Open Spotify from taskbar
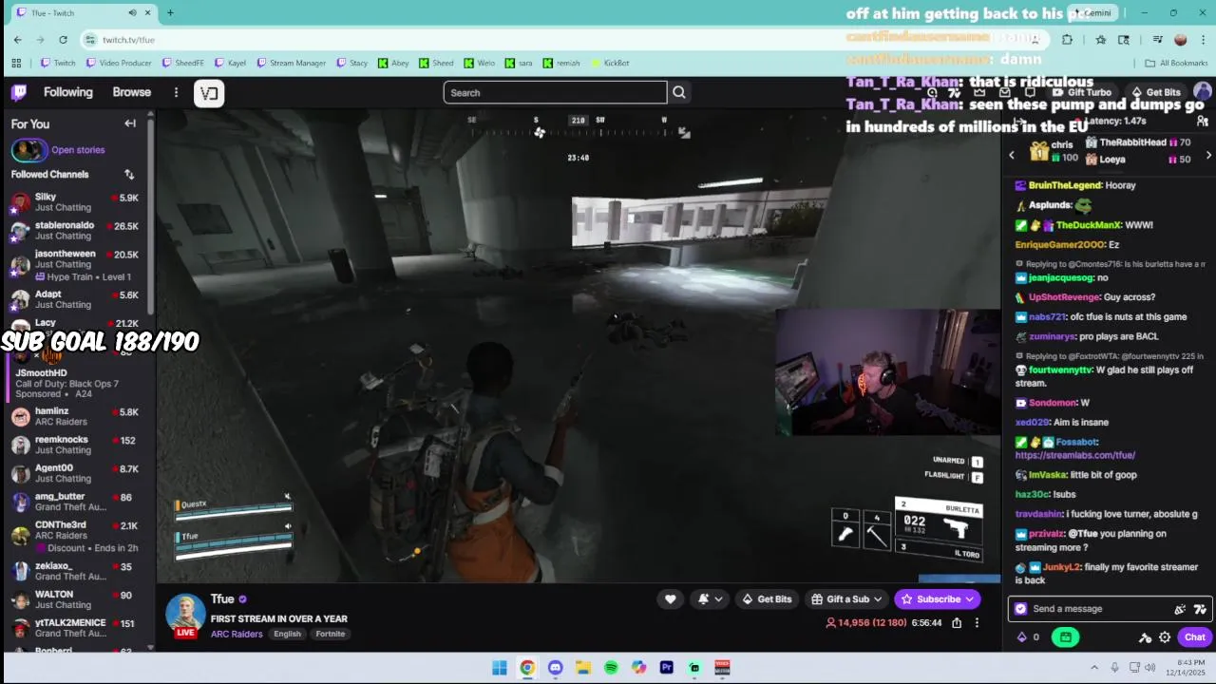The image size is (1216, 684). (x=611, y=668)
